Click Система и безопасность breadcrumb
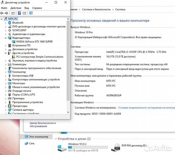This screenshot has width=175, height=155. (96, 9)
